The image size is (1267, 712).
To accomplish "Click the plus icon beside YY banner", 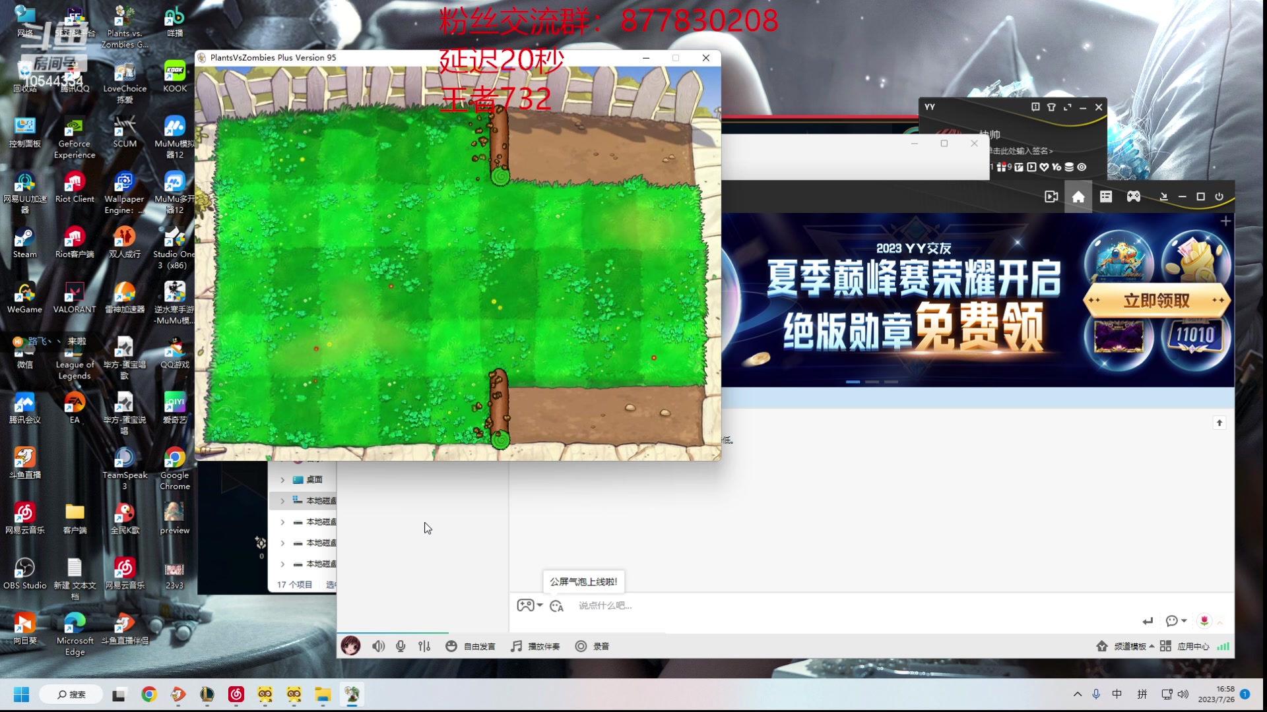I will [1225, 222].
